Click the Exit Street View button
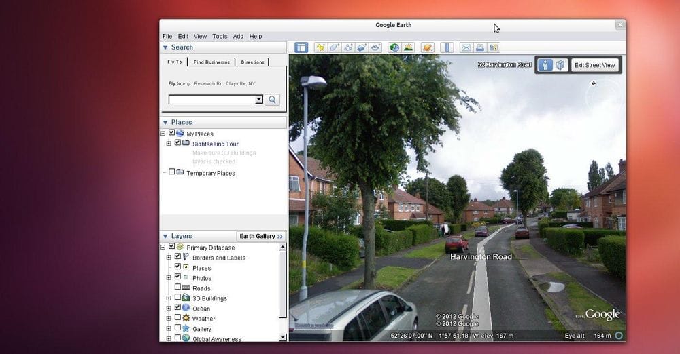The image size is (680, 354). [x=594, y=65]
